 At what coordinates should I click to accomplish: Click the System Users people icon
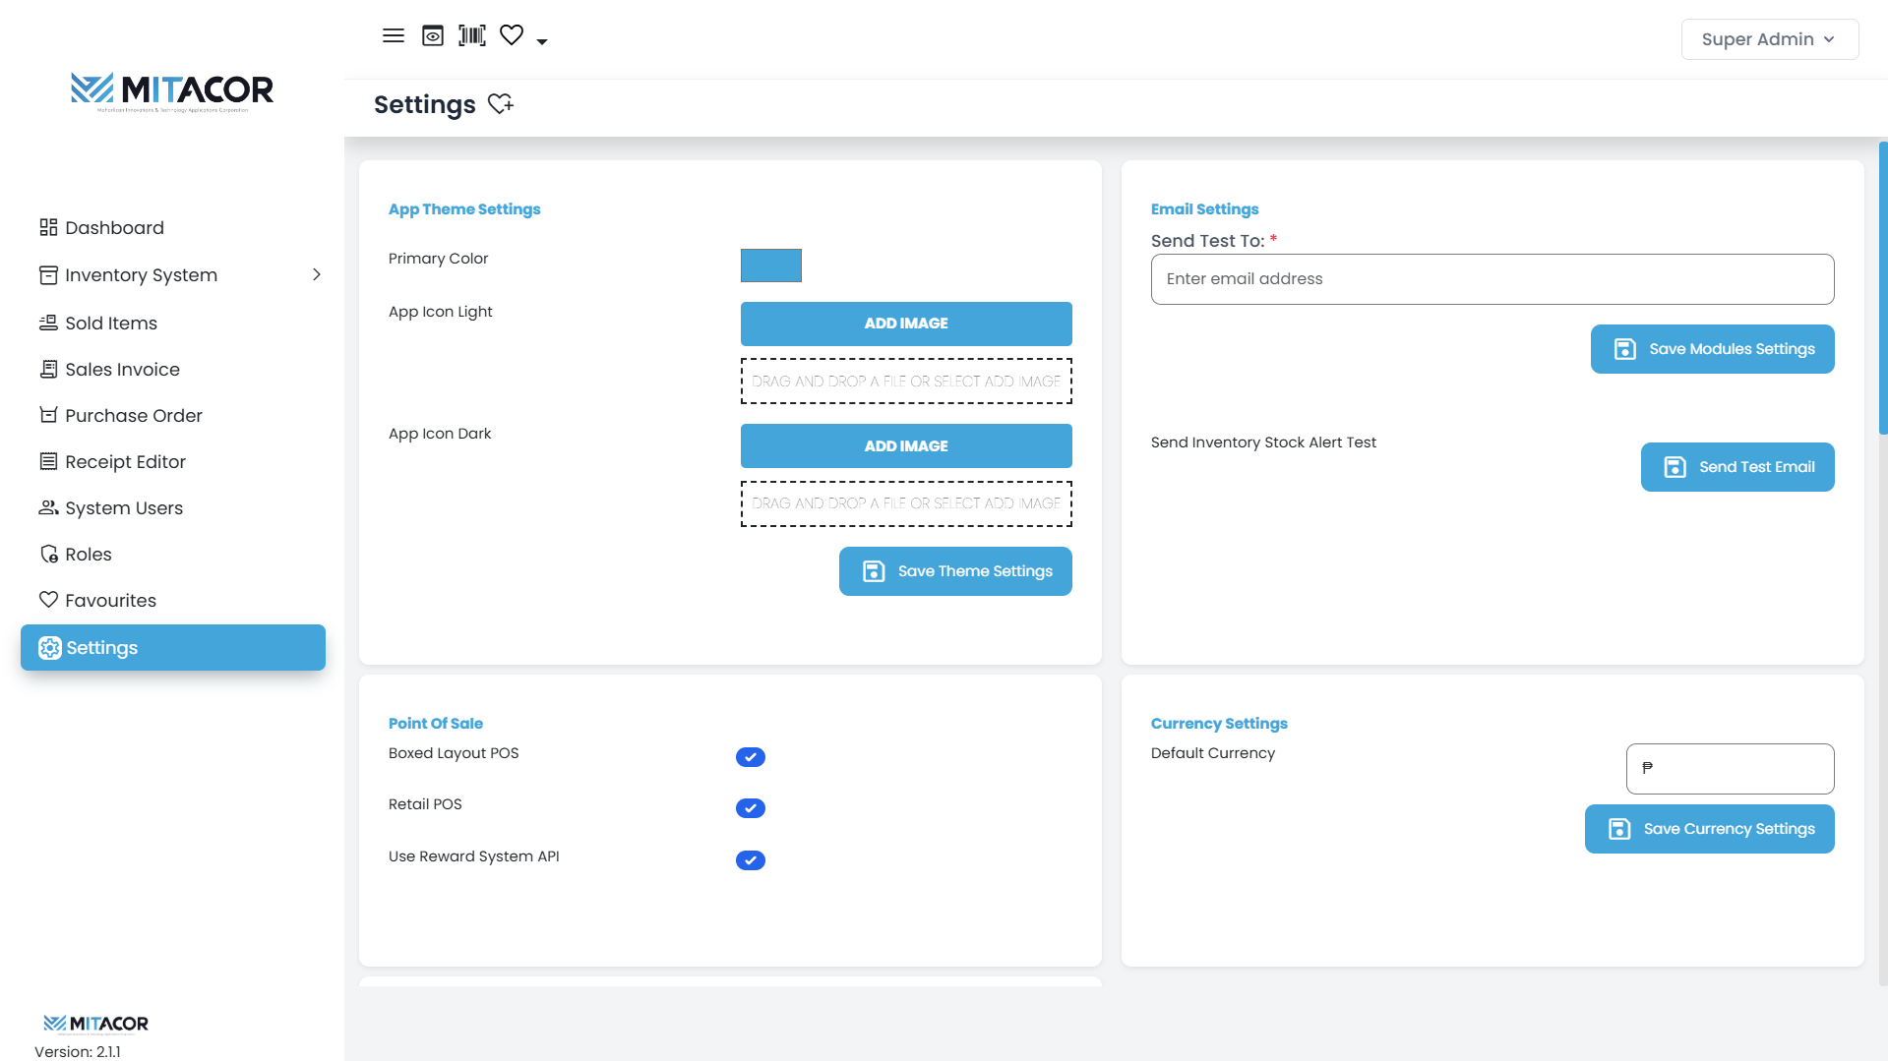48,508
